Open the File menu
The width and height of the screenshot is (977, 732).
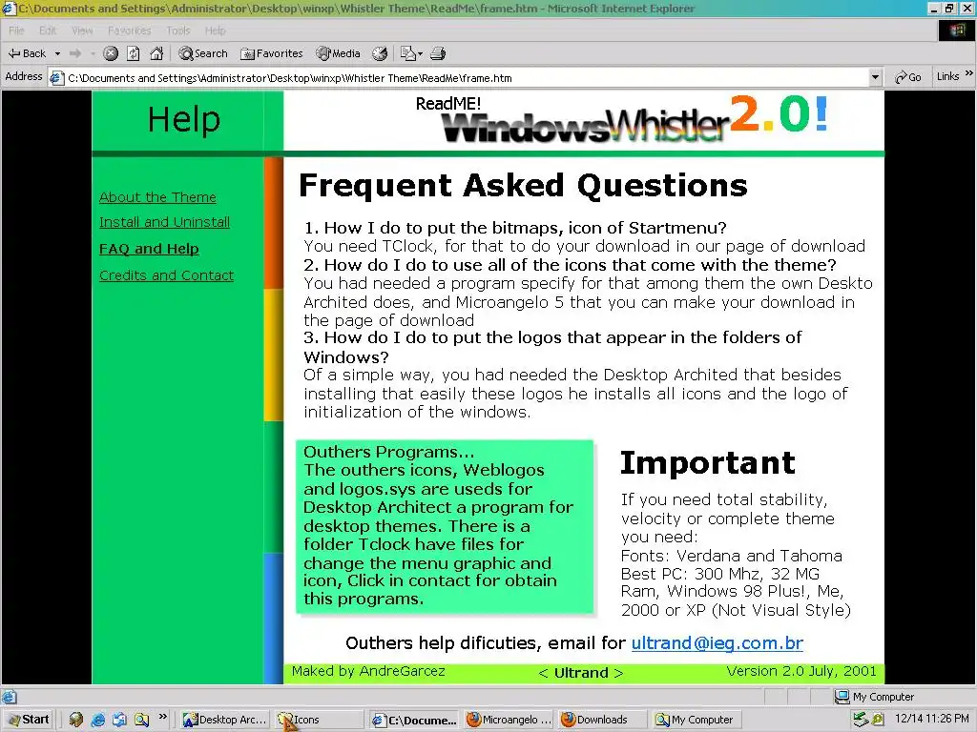pos(16,30)
